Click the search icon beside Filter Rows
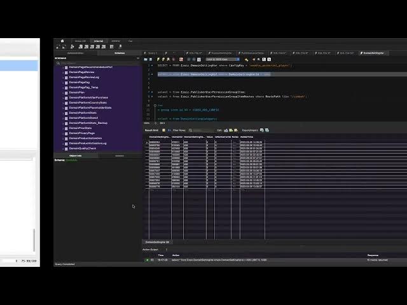The image size is (407, 305). click(x=191, y=130)
